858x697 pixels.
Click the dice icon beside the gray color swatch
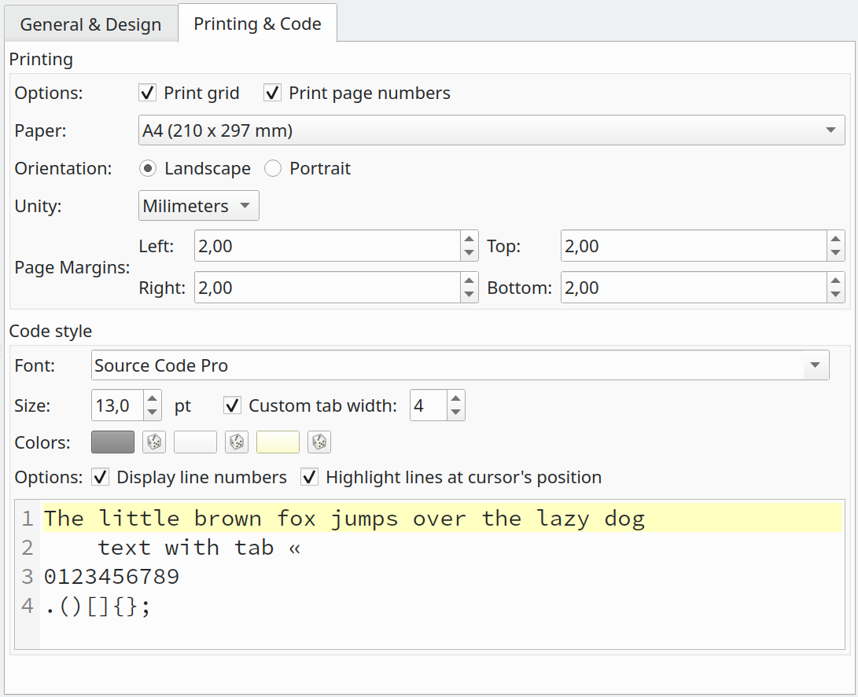(154, 442)
